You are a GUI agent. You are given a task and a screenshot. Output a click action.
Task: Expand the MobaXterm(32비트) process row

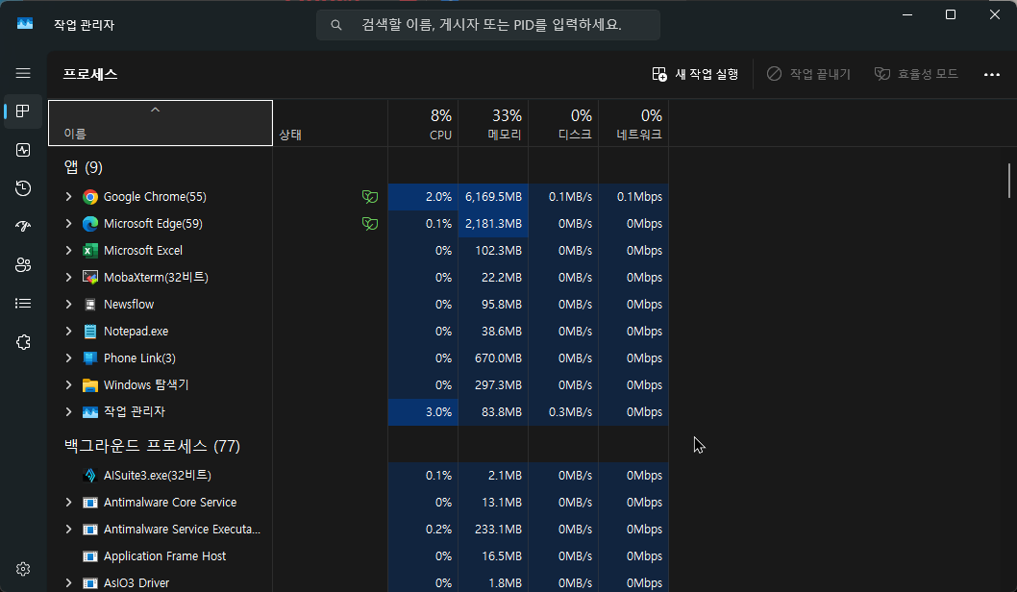tap(68, 278)
